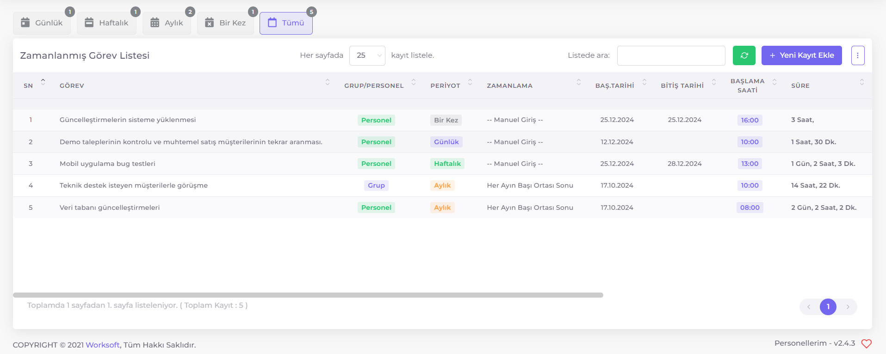
Task: Click the Bir Kez period badge
Action: [446, 120]
